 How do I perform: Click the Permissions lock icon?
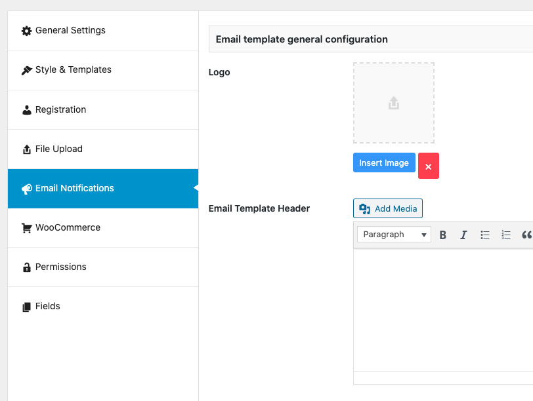coord(26,267)
